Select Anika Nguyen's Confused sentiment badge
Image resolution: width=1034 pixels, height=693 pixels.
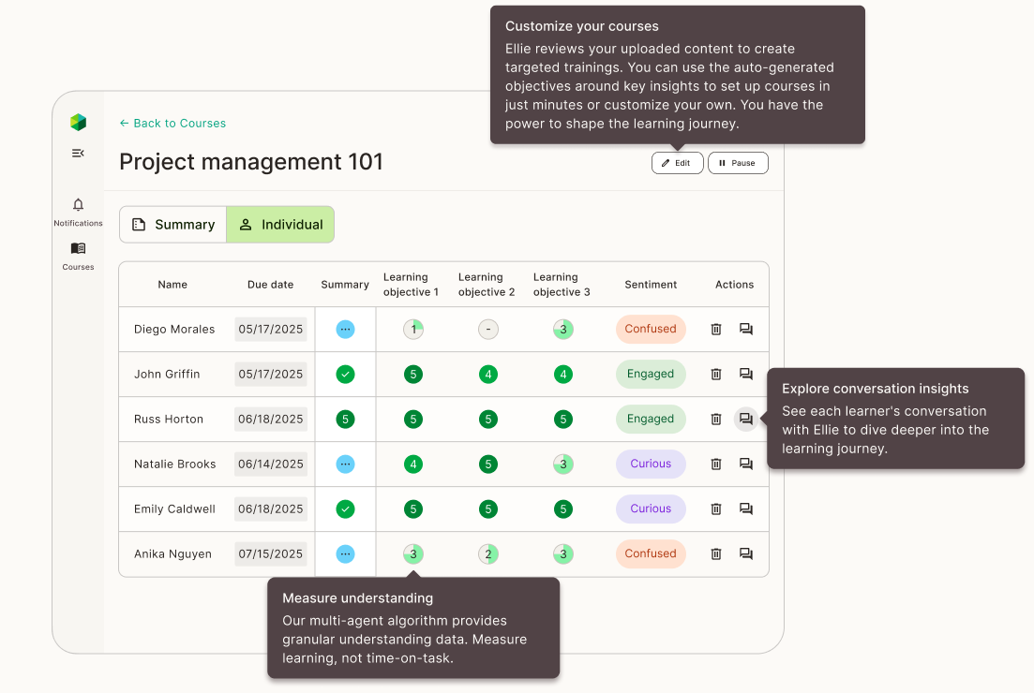tap(651, 553)
